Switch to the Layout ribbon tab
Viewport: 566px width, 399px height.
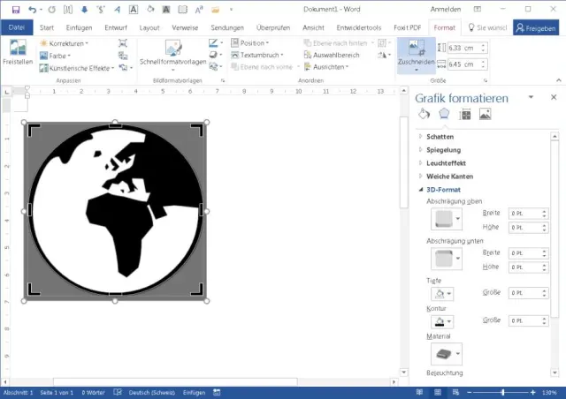(x=149, y=27)
